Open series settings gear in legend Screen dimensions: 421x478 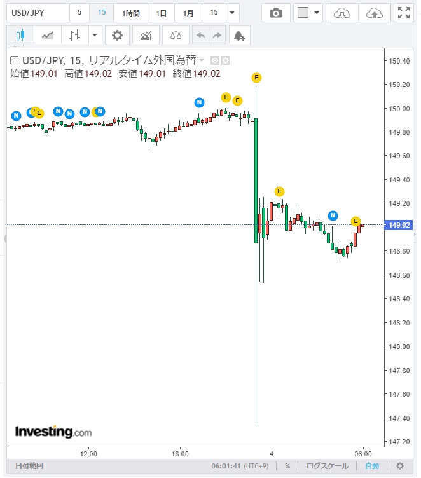(226, 60)
